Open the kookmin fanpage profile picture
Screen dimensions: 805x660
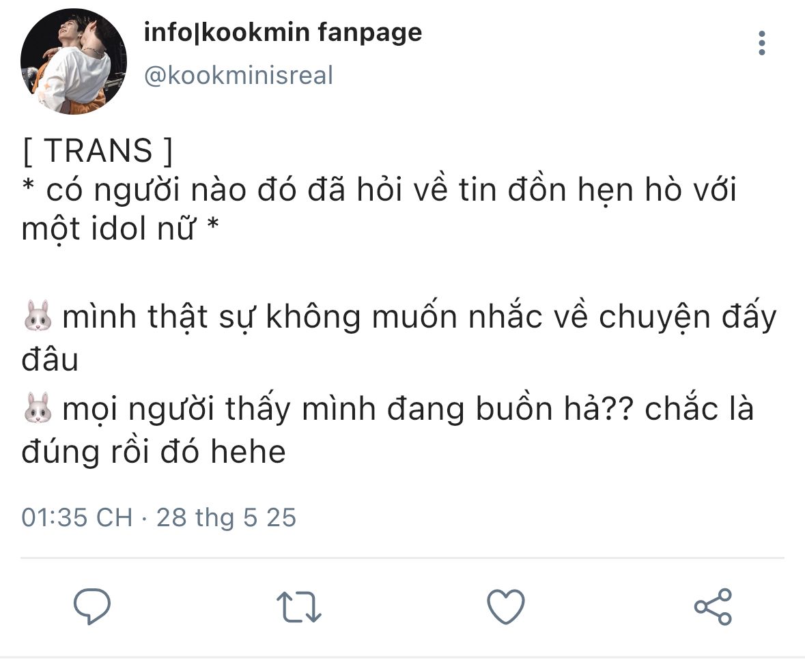pyautogui.click(x=74, y=61)
